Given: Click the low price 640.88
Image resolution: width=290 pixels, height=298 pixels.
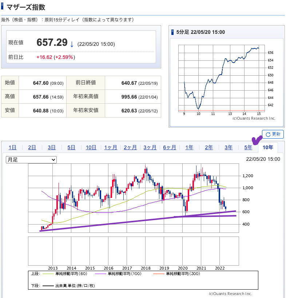Looking at the screenshot, I should click(x=41, y=111).
